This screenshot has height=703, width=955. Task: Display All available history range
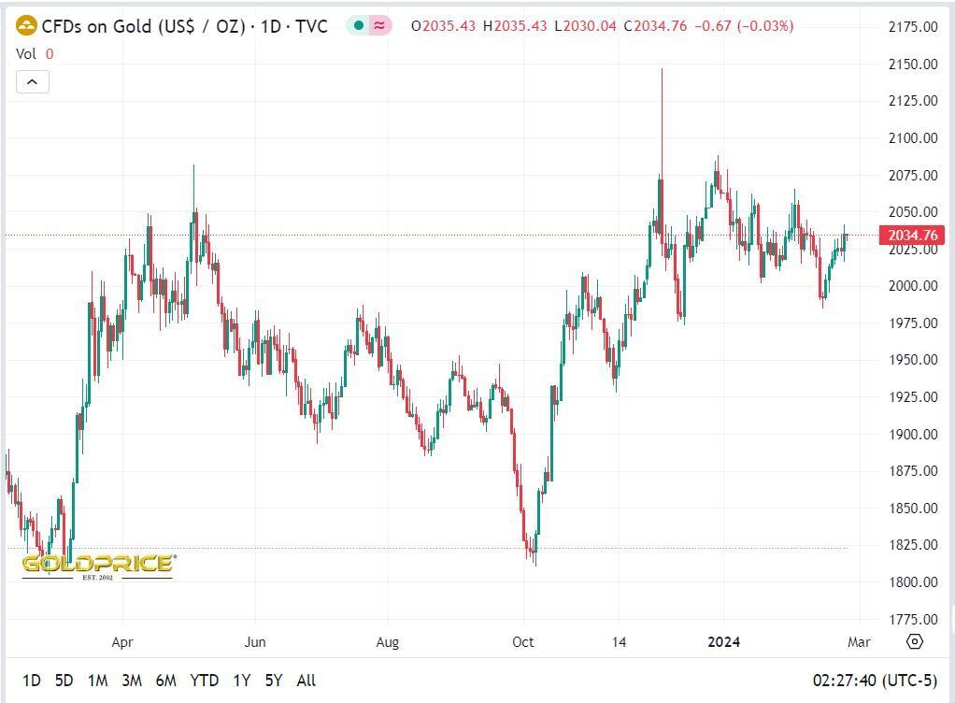(306, 681)
